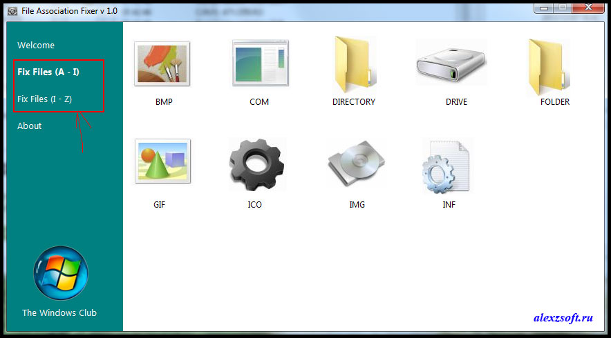Click The Windows Club label
Image resolution: width=611 pixels, height=338 pixels.
click(59, 312)
